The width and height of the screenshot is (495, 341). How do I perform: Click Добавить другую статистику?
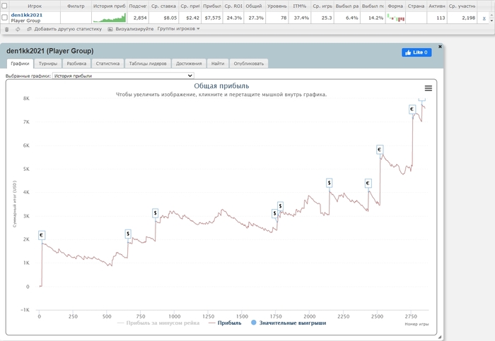[68, 29]
